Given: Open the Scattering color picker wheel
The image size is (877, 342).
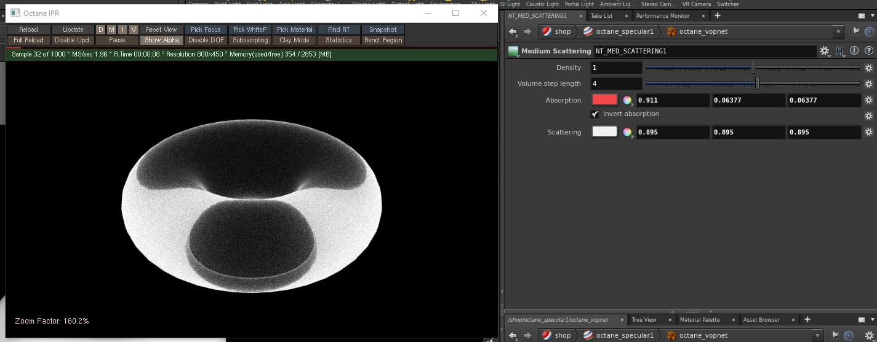Looking at the screenshot, I should (x=627, y=132).
